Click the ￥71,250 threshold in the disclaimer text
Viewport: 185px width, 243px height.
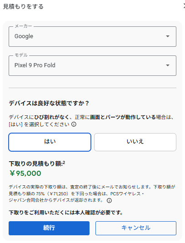(58, 193)
